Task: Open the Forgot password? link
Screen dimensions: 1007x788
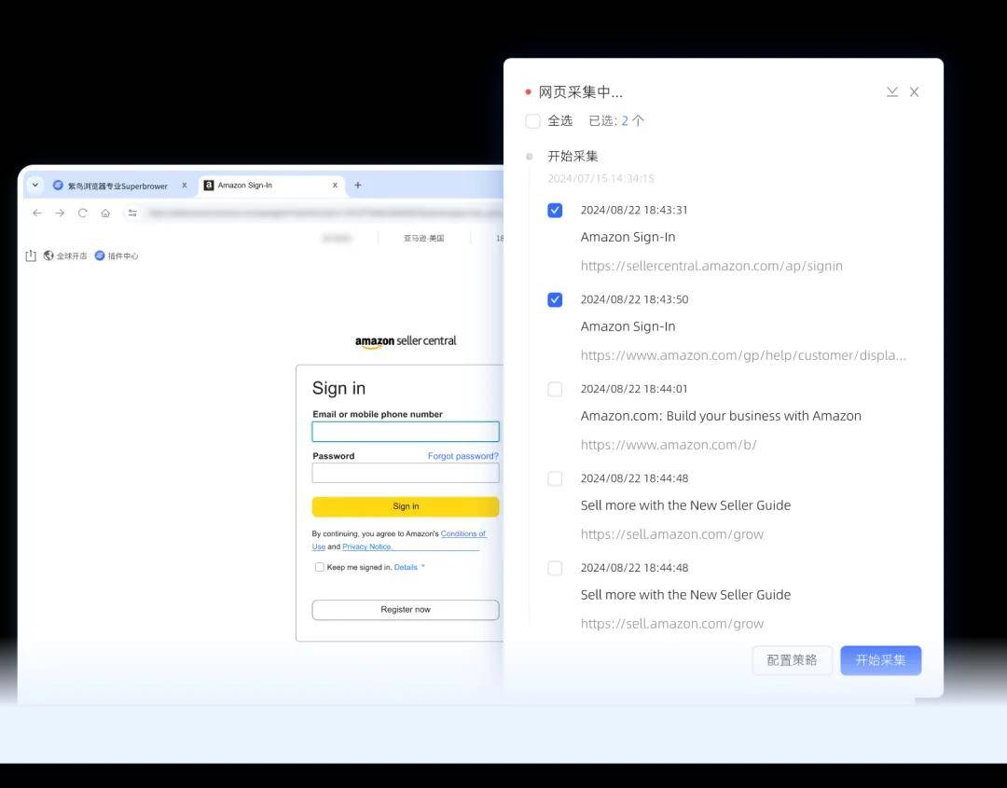Action: point(463,456)
